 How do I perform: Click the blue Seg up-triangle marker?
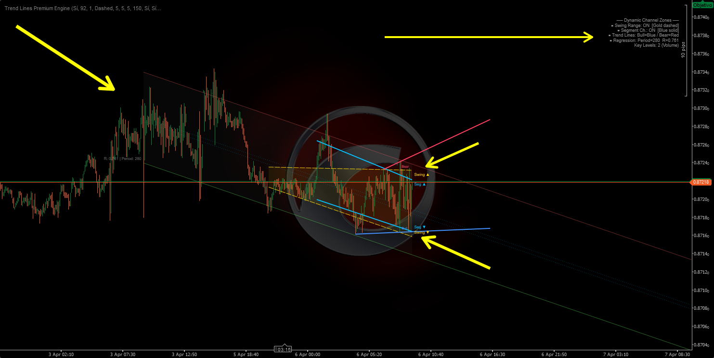pos(420,185)
